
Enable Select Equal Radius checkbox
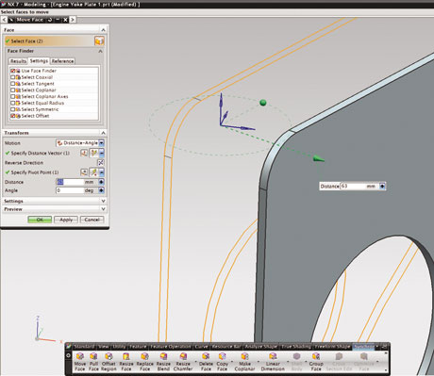tap(13, 103)
